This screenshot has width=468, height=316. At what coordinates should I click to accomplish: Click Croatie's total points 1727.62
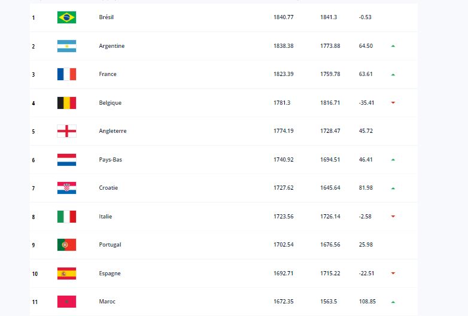point(284,188)
